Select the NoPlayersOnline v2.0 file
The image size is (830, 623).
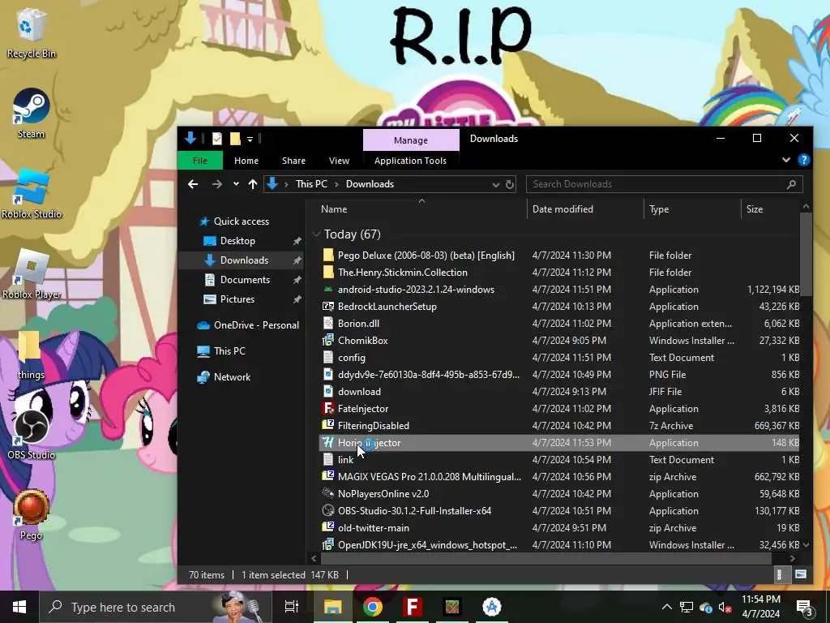tap(559, 494)
